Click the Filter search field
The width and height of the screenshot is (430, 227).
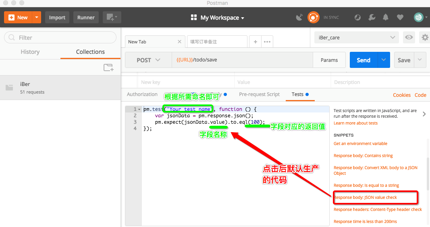click(x=60, y=37)
